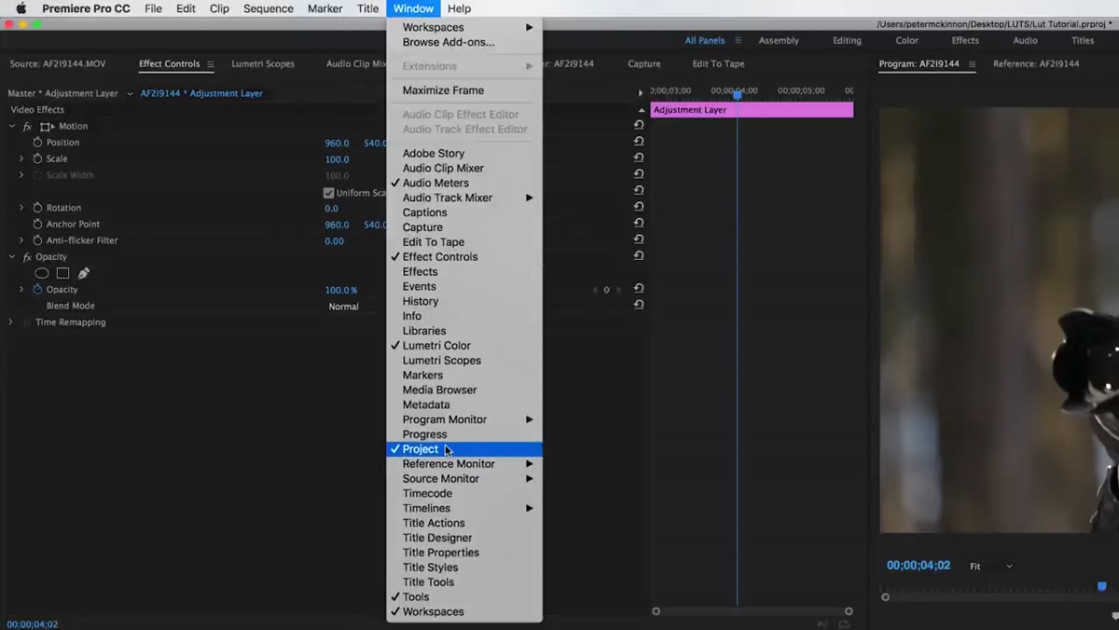Image resolution: width=1119 pixels, height=630 pixels.
Task: Reset the Anchor Point parameter
Action: [x=639, y=223]
